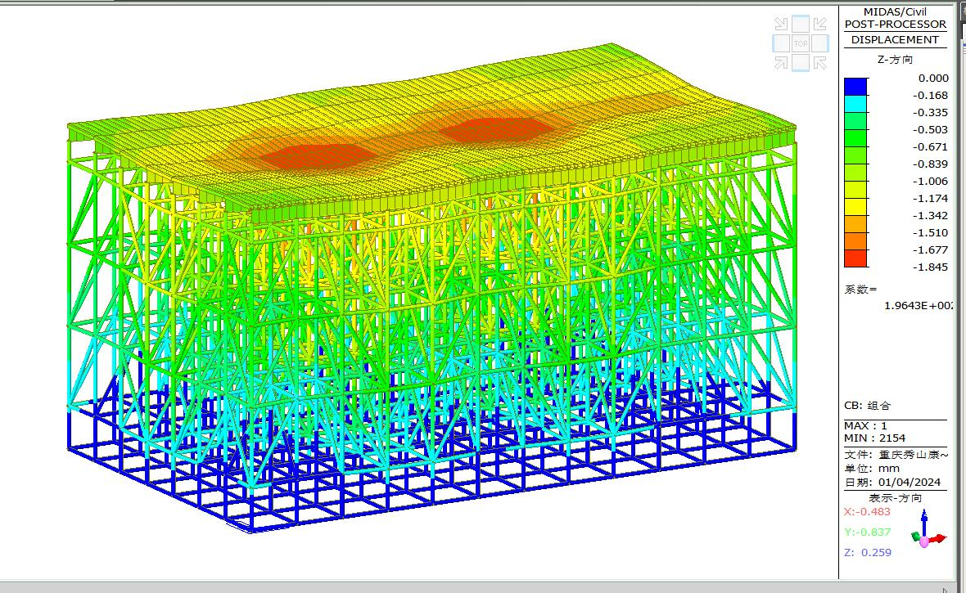Click the lower-left diagonal arrow of view navigator
This screenshot has height=593, width=966.
781,62
